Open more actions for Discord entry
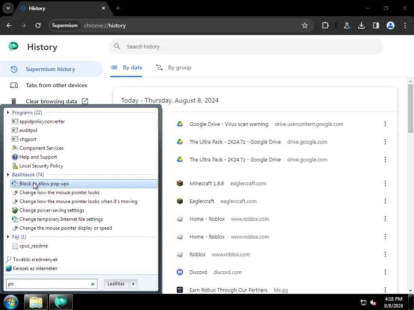Image resolution: width=414 pixels, height=310 pixels. [385, 272]
